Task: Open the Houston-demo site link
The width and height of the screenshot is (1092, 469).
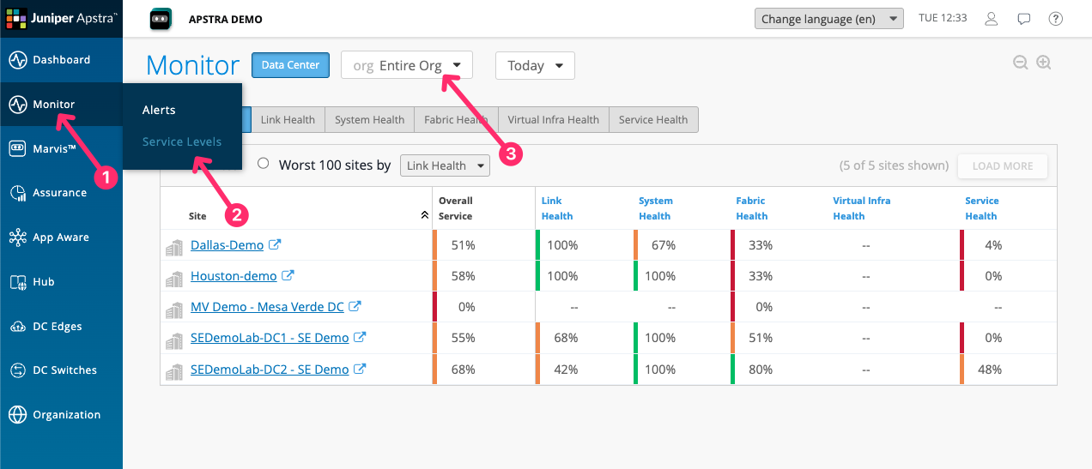Action: [234, 276]
